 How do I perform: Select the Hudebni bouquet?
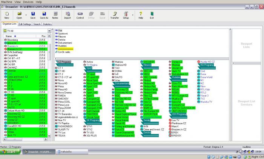click(61, 46)
